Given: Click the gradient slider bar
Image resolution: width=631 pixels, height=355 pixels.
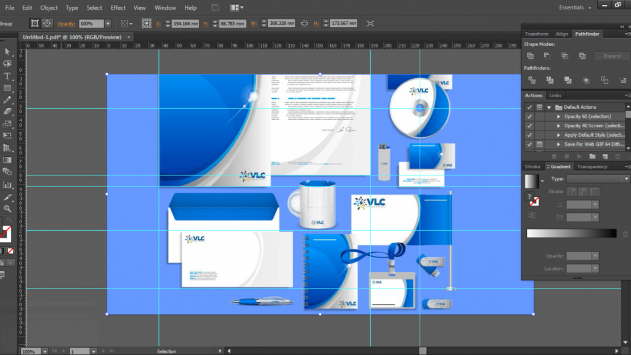Looking at the screenshot, I should pyautogui.click(x=571, y=233).
